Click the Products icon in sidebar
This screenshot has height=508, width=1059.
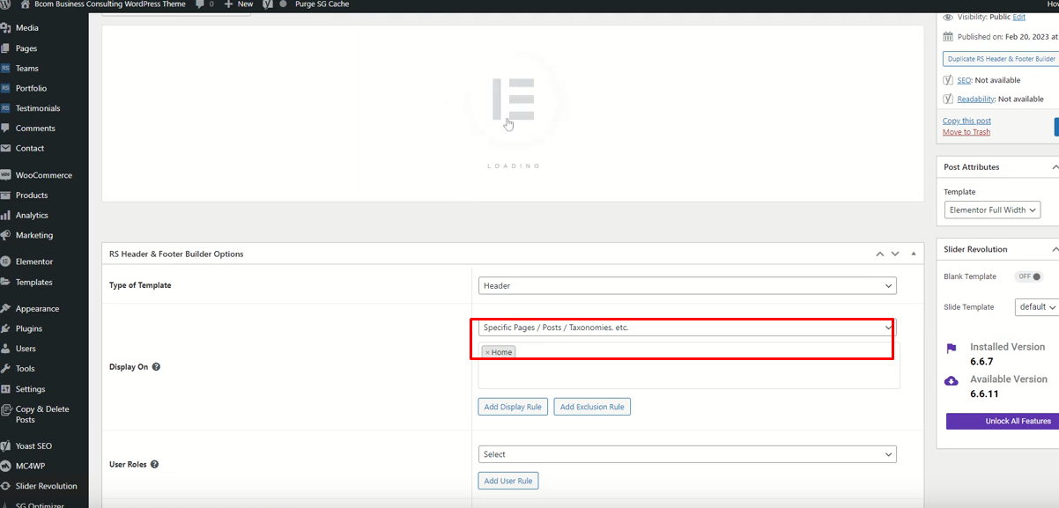point(6,195)
